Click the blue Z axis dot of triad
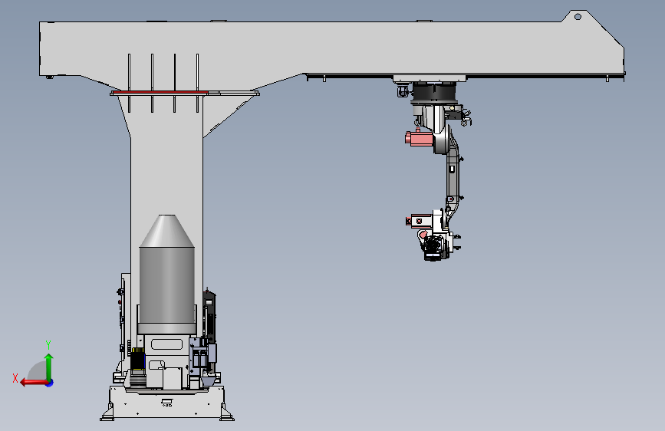The image size is (665, 431). 50,383
